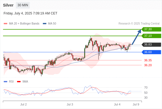
Task: Click the black 36.83 current price tag
Action: [151, 45]
